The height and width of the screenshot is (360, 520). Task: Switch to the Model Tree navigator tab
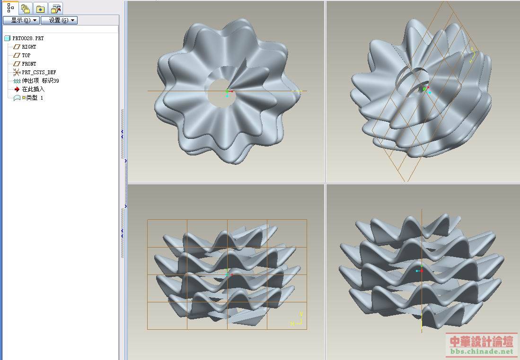[10, 8]
